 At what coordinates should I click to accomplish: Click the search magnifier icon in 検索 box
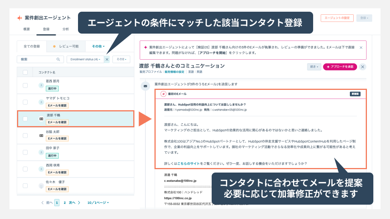point(58,59)
